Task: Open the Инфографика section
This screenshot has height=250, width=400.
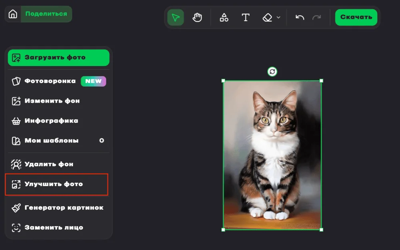Action: pos(59,121)
